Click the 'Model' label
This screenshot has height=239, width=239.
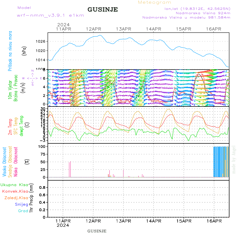coord(24,8)
